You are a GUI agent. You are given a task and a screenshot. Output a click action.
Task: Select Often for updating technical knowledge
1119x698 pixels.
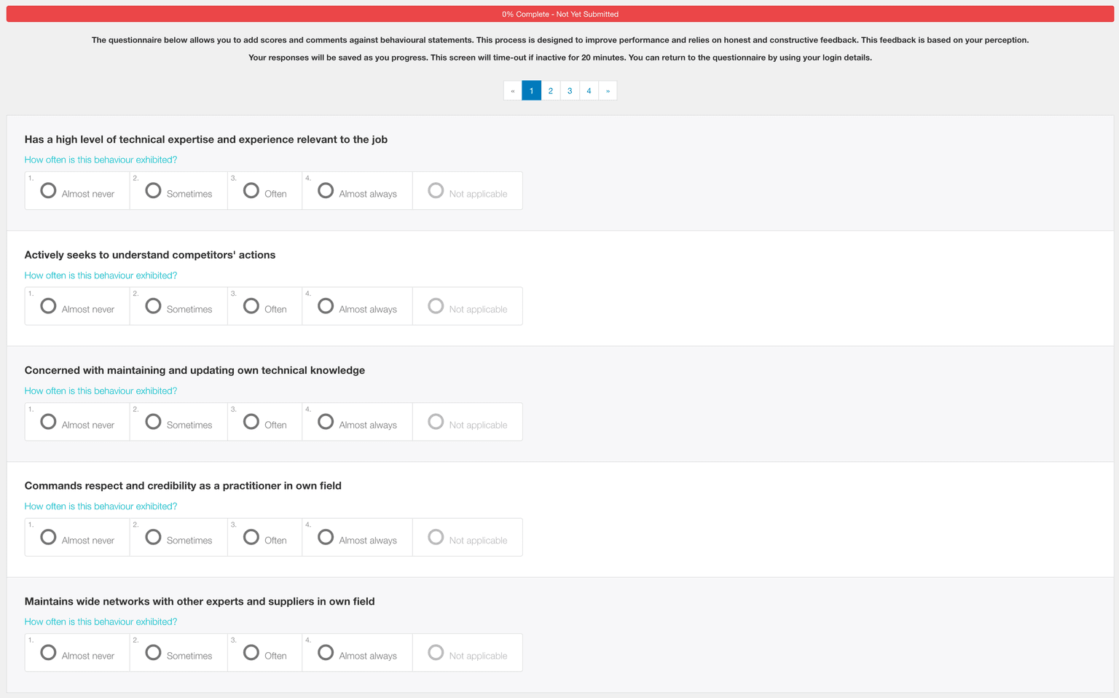tap(251, 422)
